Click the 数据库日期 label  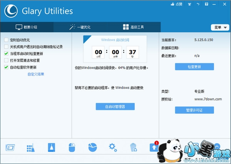coord(170,48)
